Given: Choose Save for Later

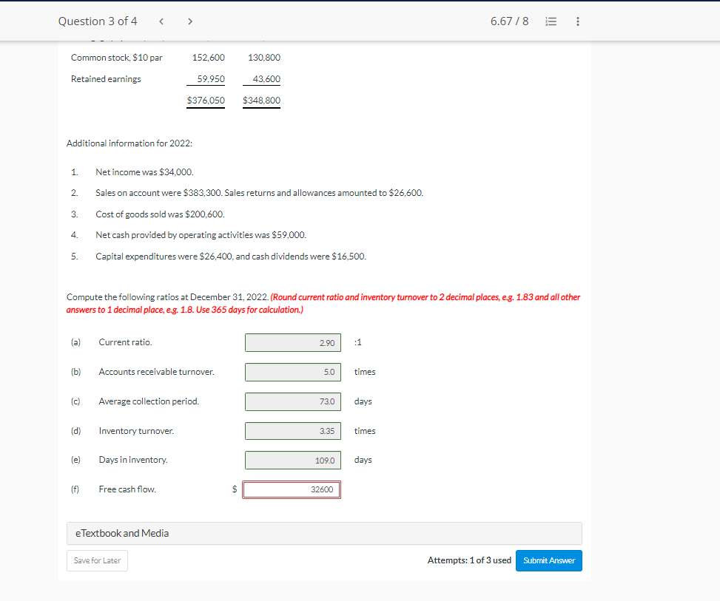Looking at the screenshot, I should [x=97, y=560].
